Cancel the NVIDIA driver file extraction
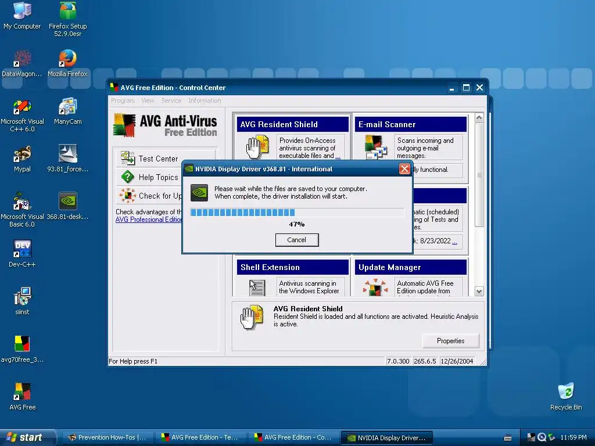The width and height of the screenshot is (595, 446). coord(297,240)
